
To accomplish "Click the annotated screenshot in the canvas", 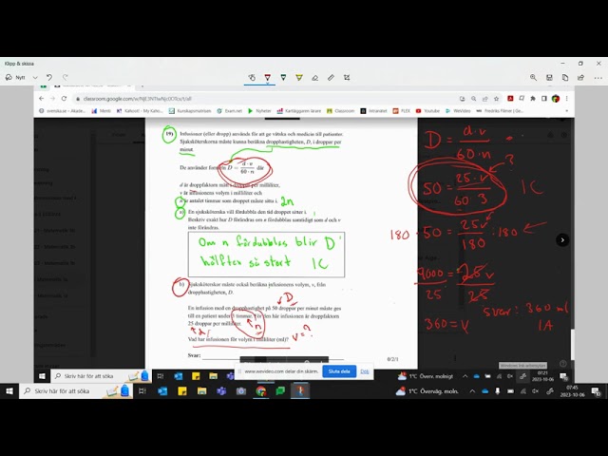I will tap(304, 235).
